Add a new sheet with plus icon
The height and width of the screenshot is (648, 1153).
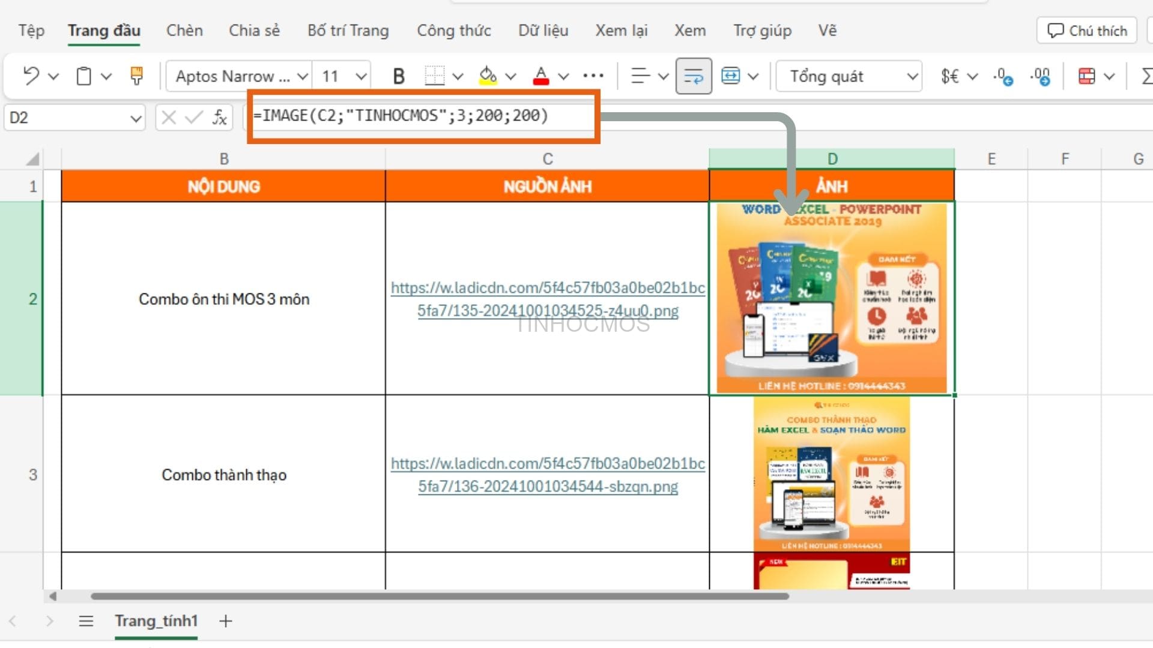point(226,621)
